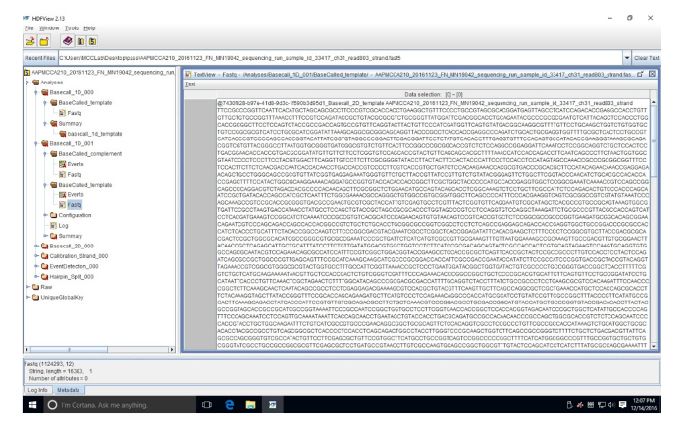Switch to the Log Info tab
Viewport: 687px width, 440px height.
[37, 390]
